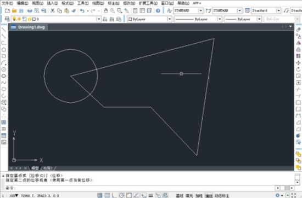Toggle the layer on/off lightbulb icon
302x198 pixels.
(14, 19)
